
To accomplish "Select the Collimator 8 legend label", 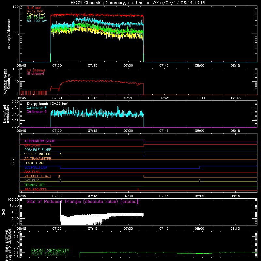I will coord(37,108).
